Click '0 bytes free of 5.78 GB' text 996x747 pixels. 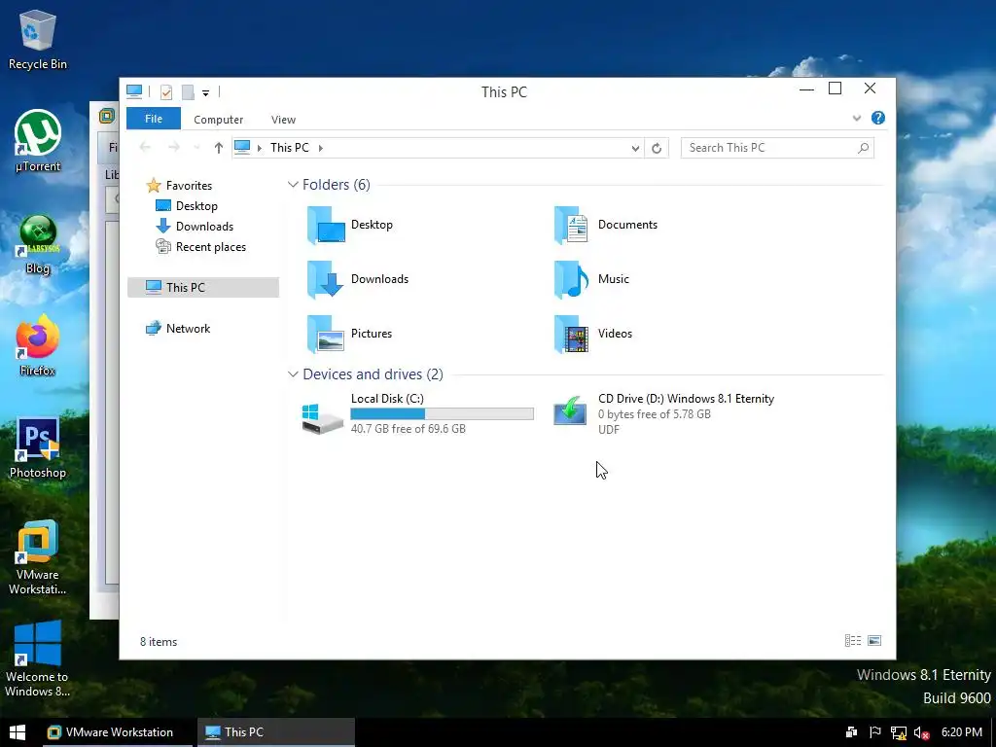tap(655, 414)
